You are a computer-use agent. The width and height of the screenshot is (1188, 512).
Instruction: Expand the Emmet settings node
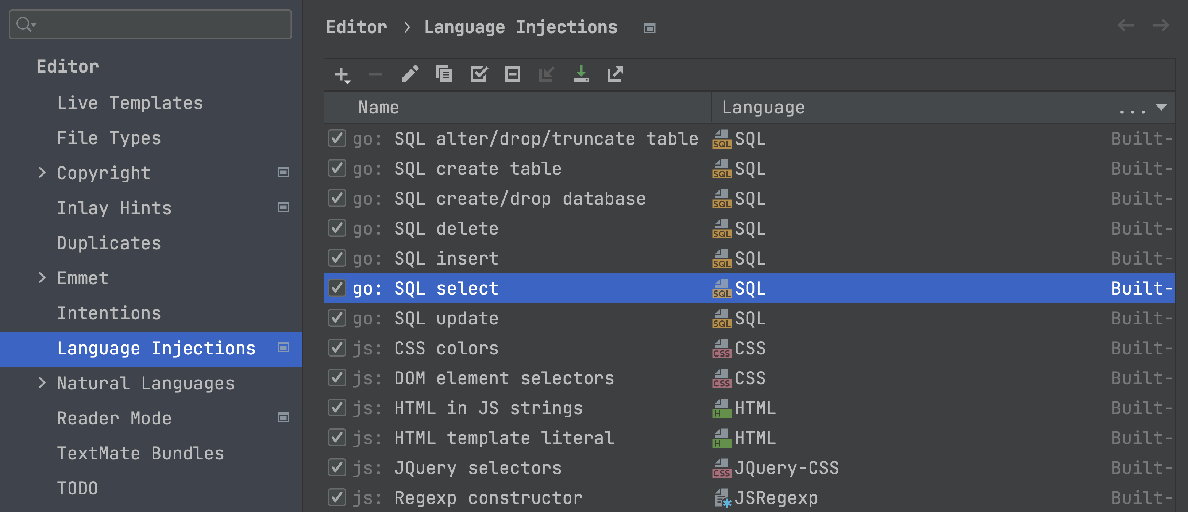point(42,278)
